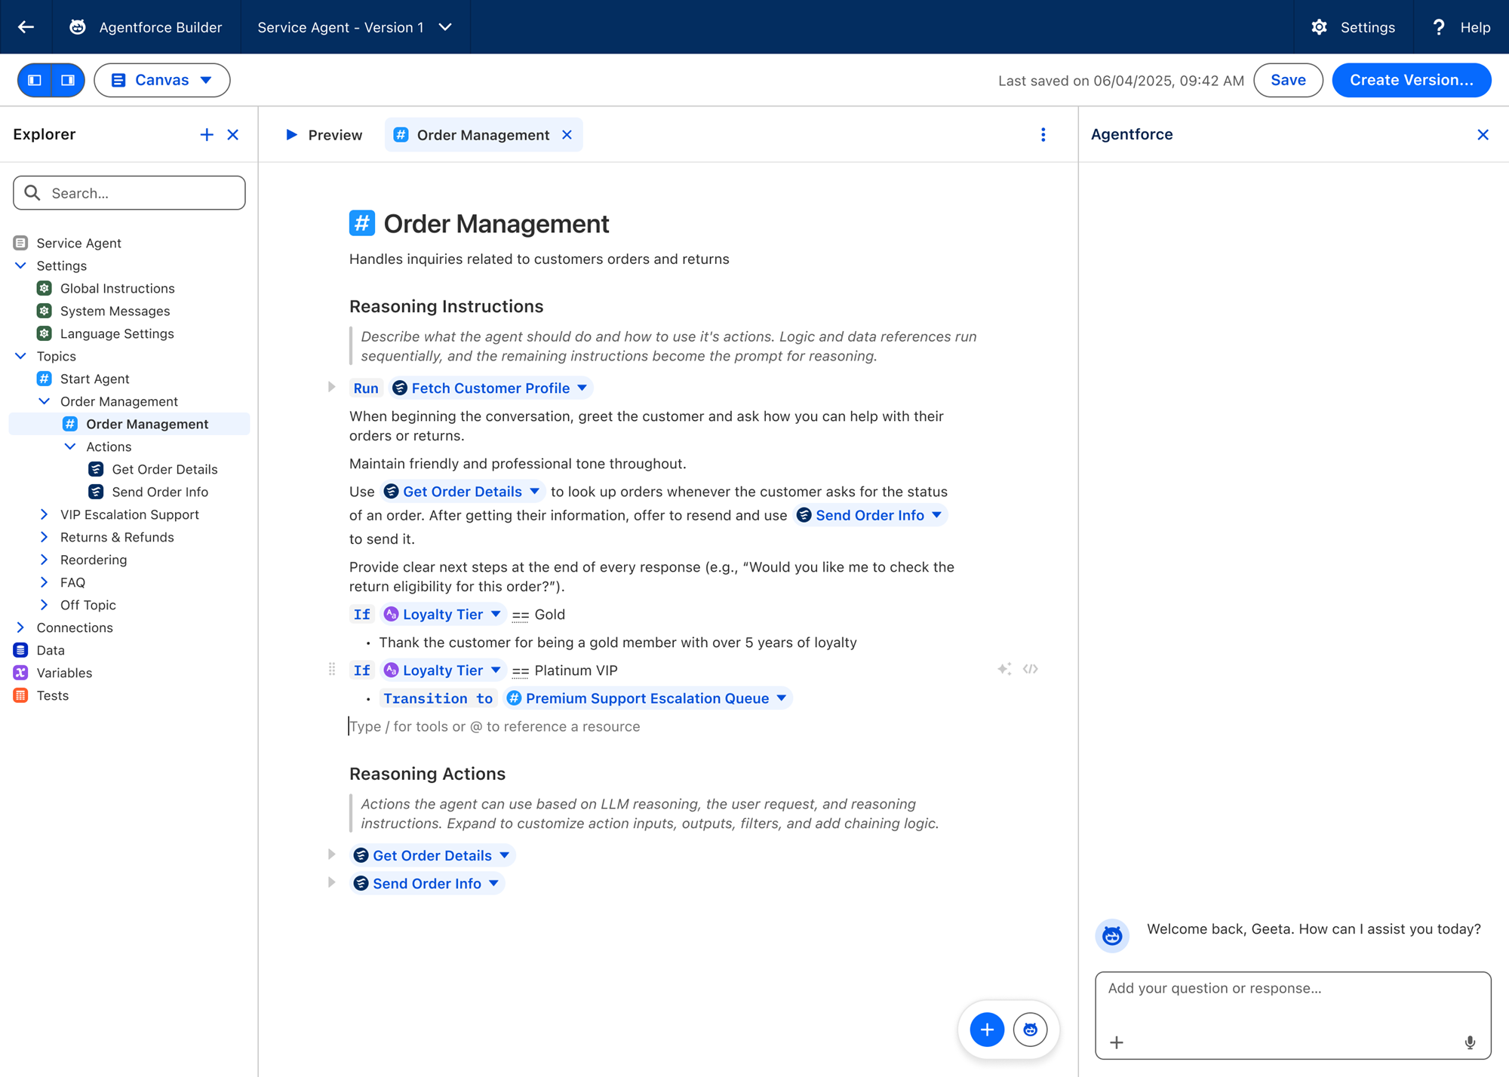Screen dimensions: 1509x1077
Task: Open the Canvas view dropdown
Action: [161, 80]
